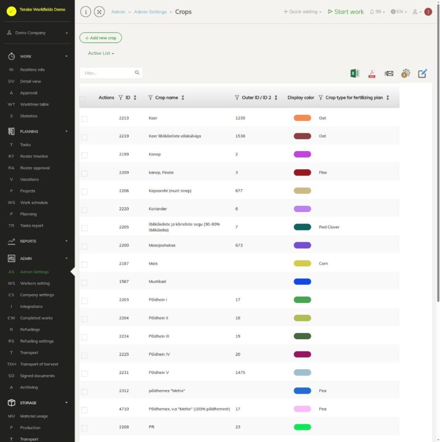Open Roster timeline menu item
This screenshot has height=442, width=440.
pyautogui.click(x=34, y=156)
